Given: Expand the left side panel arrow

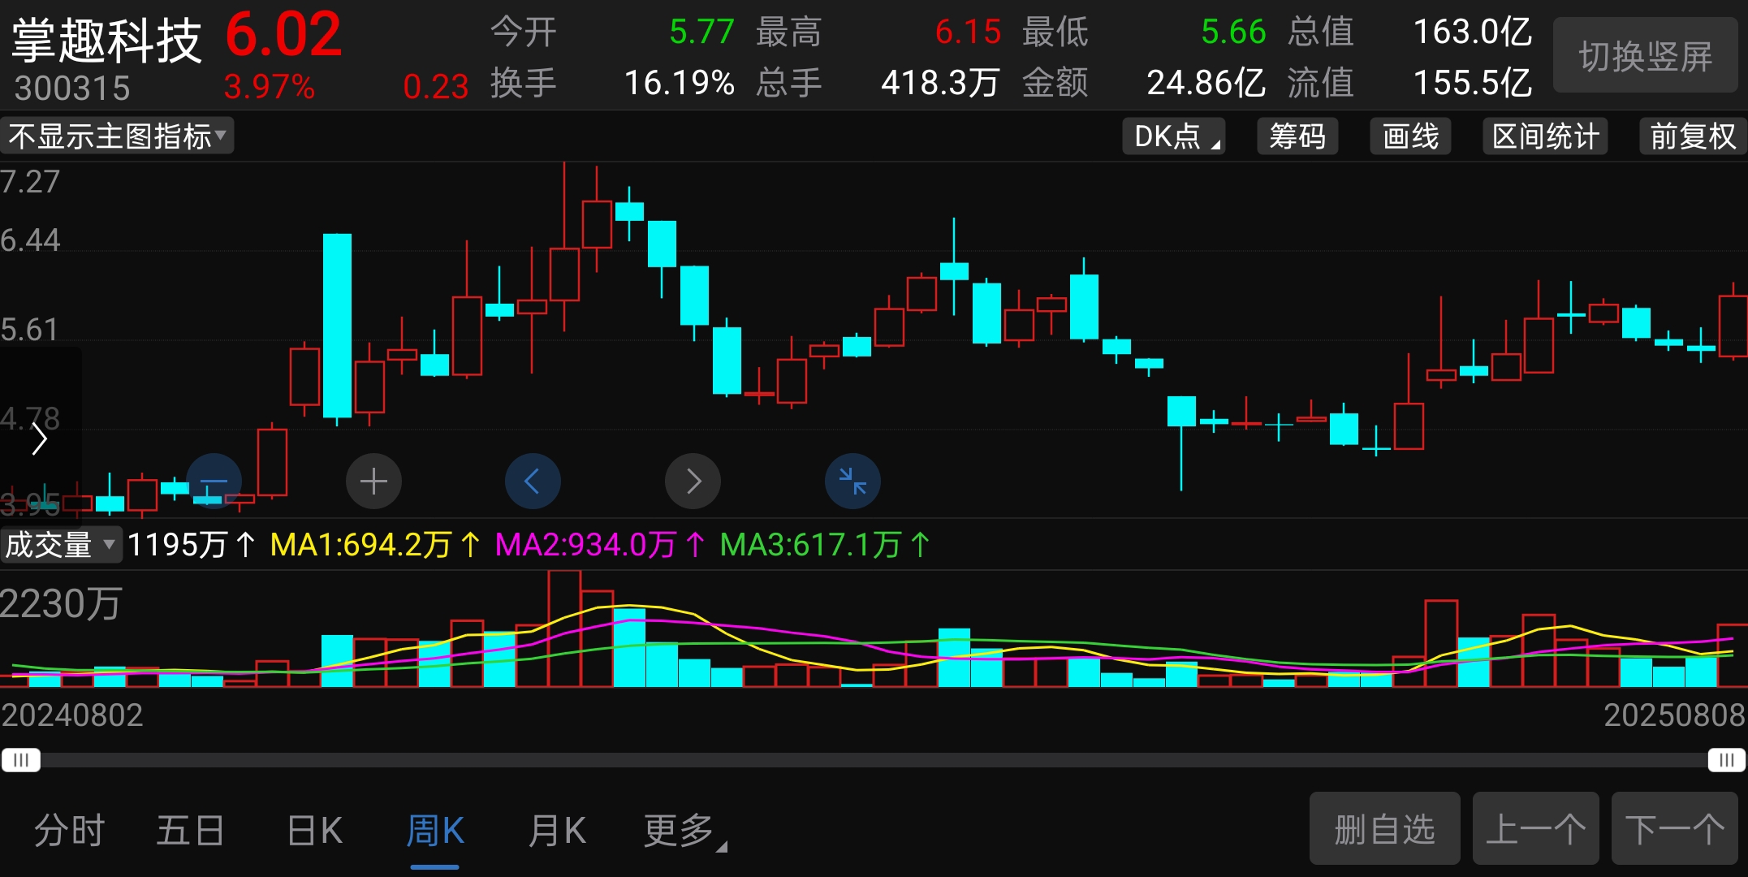Looking at the screenshot, I should [39, 439].
